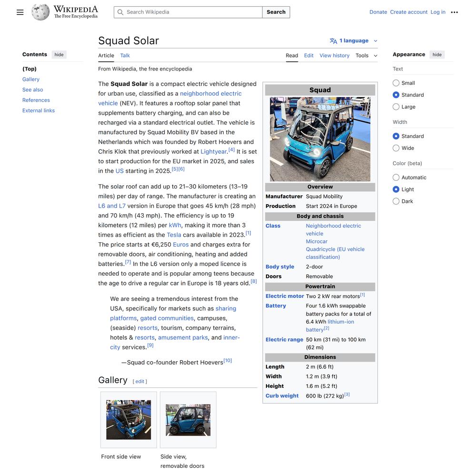Open citation reference [10] after Robert Hoevers
Image resolution: width=476 pixels, height=476 pixels.
click(x=228, y=360)
